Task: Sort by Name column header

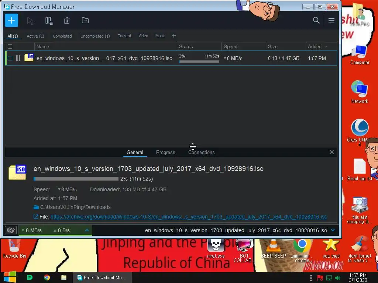Action: (x=106, y=46)
